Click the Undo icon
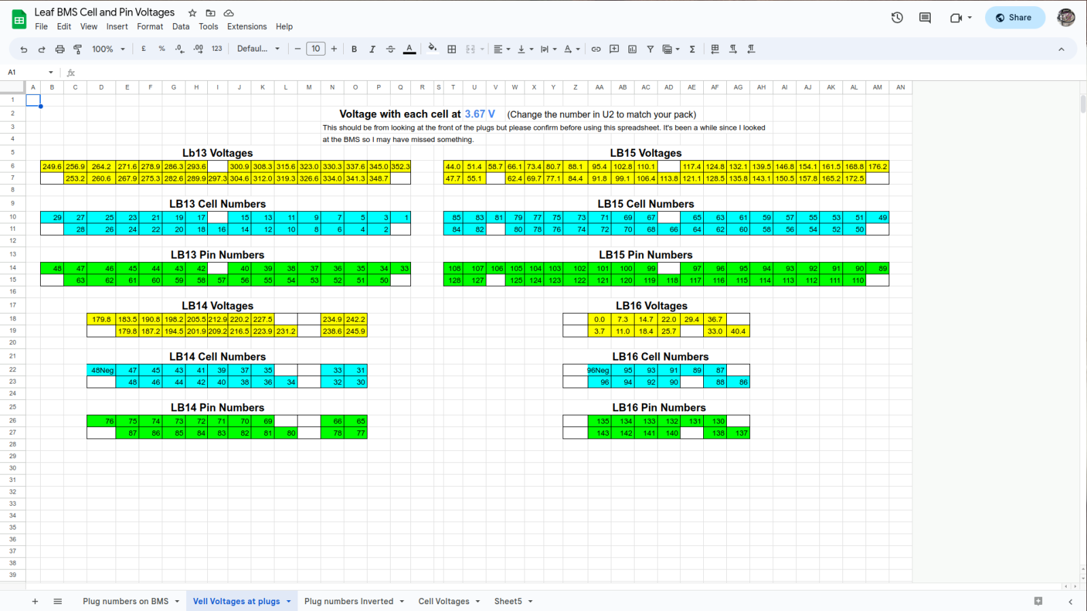 (24, 49)
